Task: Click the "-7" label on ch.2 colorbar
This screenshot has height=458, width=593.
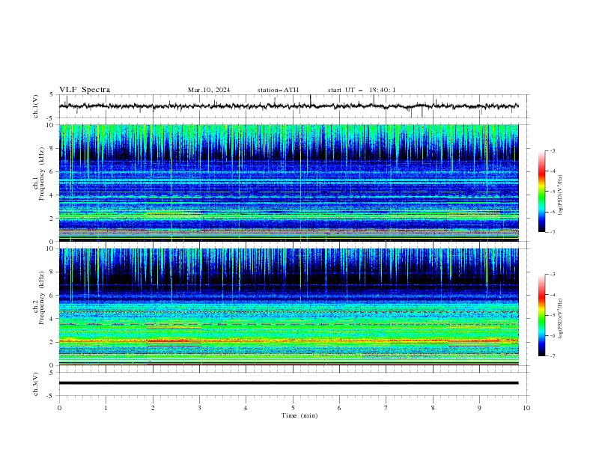Action: point(553,355)
